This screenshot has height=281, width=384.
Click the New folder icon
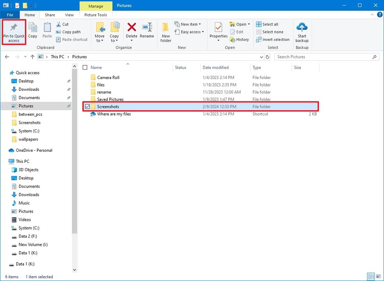click(165, 32)
